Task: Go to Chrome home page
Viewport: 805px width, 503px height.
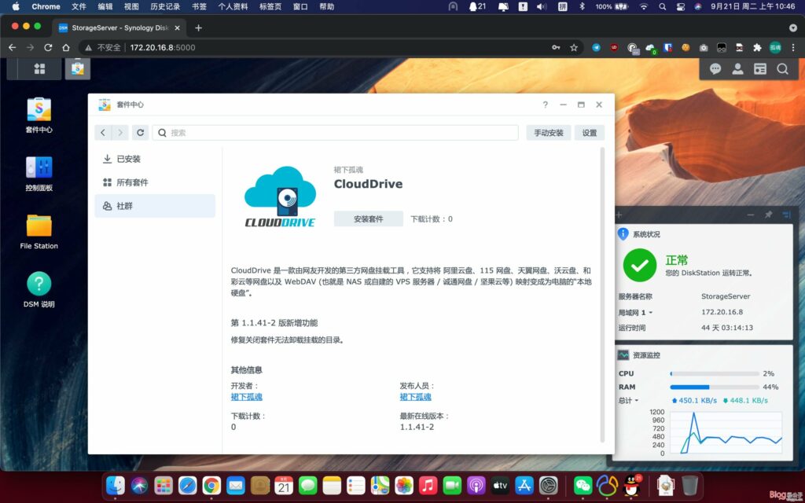Action: [x=66, y=48]
